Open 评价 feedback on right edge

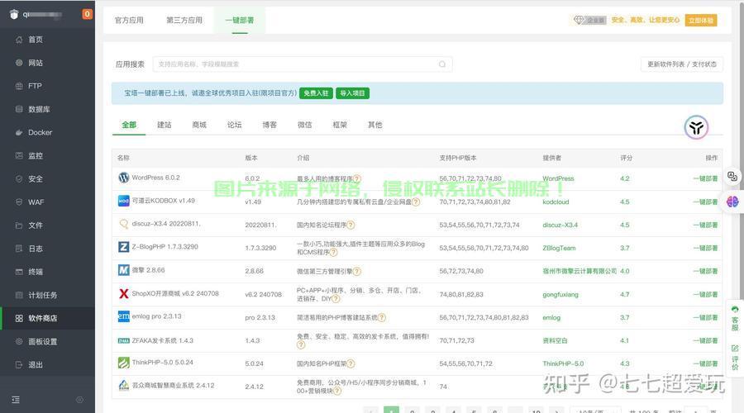(x=735, y=358)
